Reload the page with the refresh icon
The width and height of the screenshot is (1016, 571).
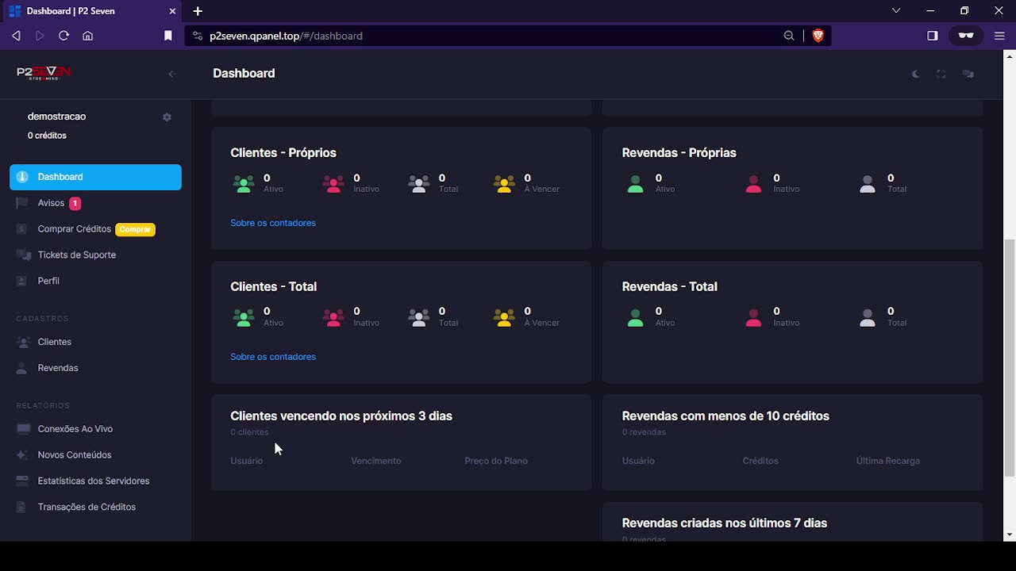coord(64,36)
